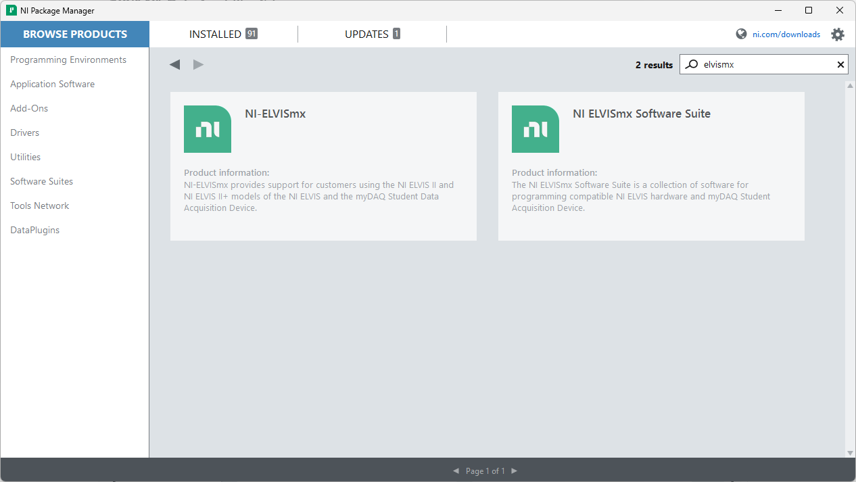Select Application Software category

point(52,84)
